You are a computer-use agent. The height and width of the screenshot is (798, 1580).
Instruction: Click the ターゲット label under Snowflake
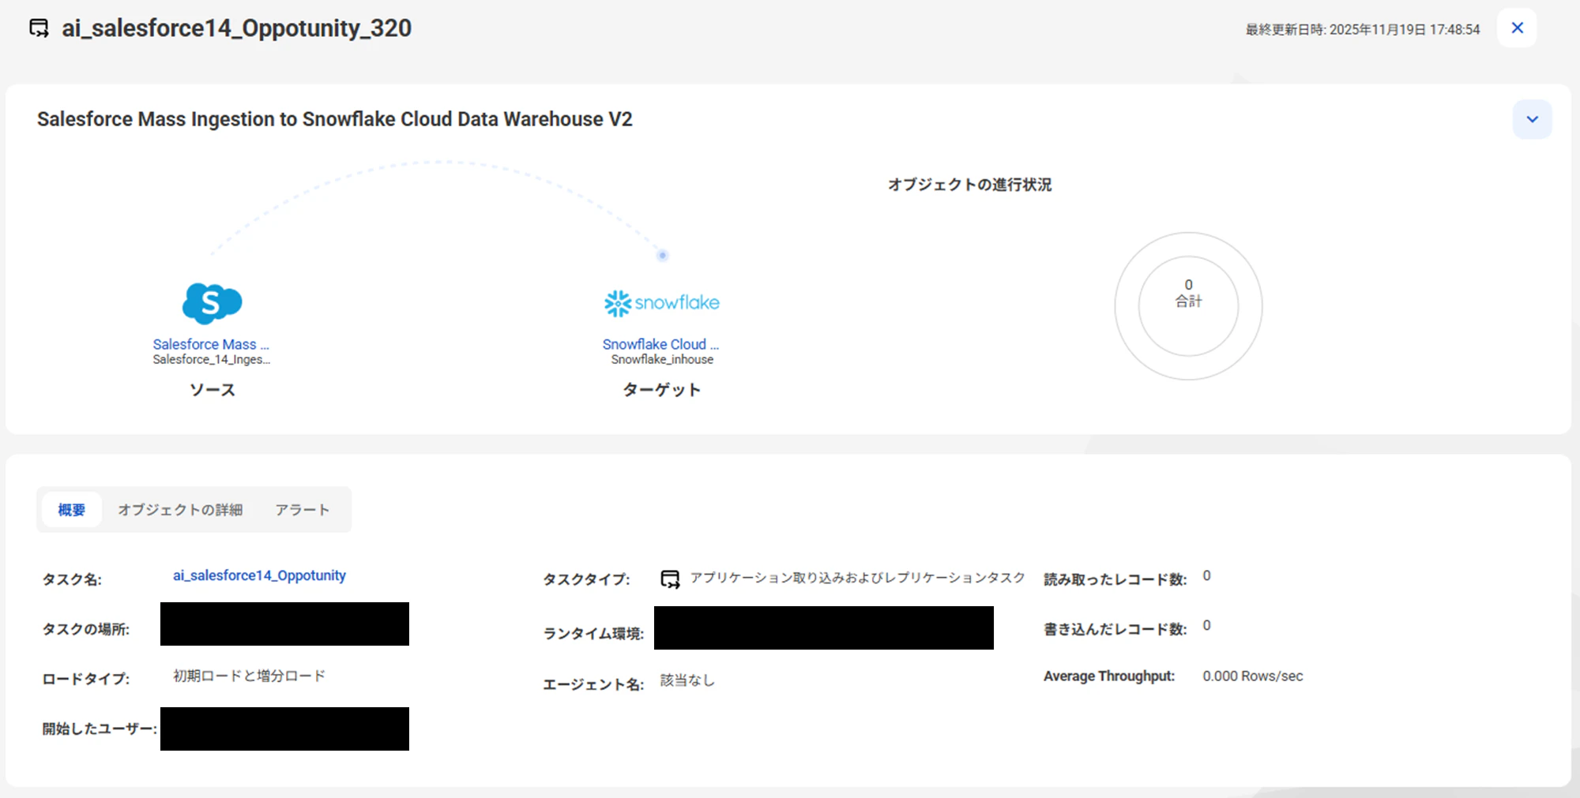tap(662, 390)
